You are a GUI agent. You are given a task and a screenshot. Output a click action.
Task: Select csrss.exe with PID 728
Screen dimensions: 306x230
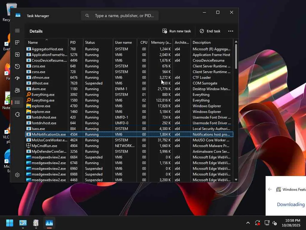[129, 72]
